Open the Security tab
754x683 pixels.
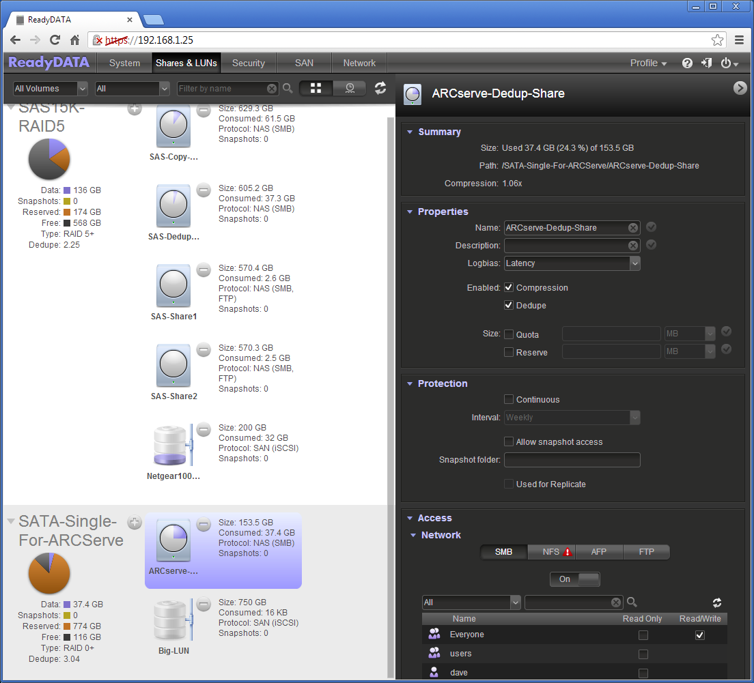[x=248, y=63]
